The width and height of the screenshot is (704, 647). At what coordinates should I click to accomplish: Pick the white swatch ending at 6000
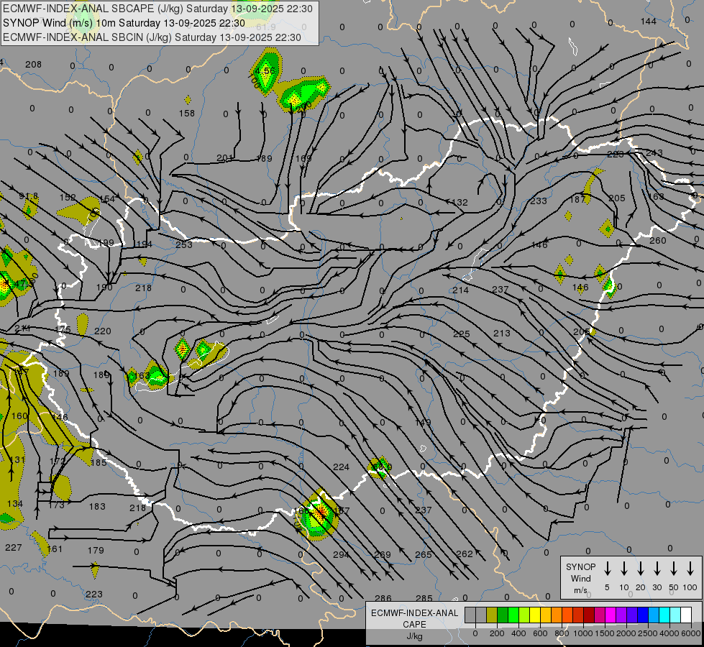pyautogui.click(x=685, y=615)
